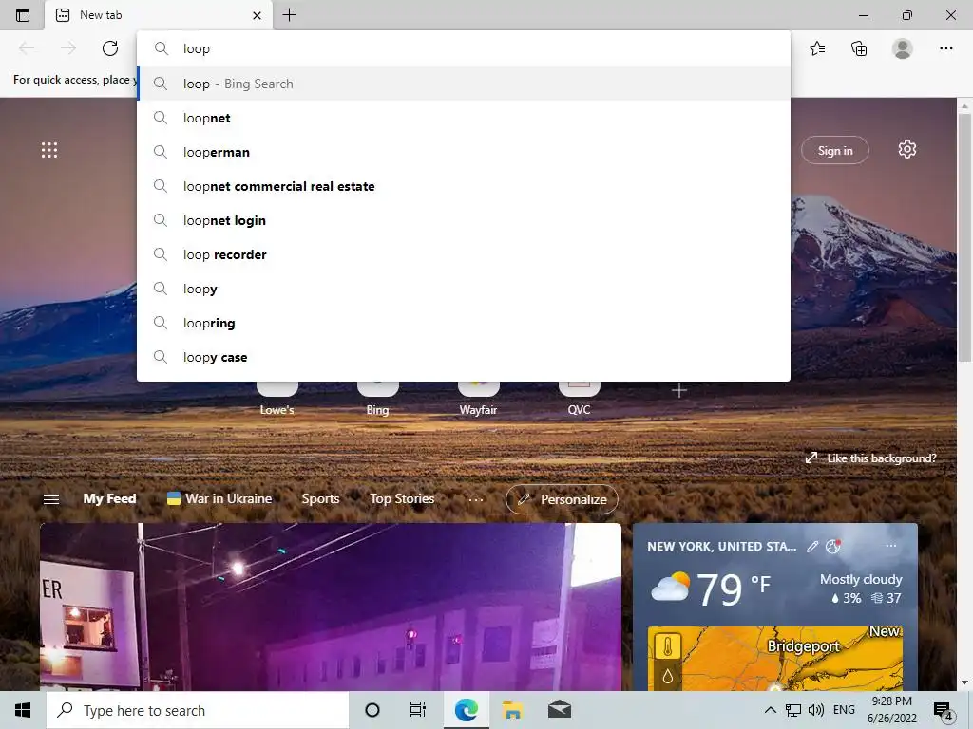Open a new tab with plus button
The image size is (973, 729).
289,15
